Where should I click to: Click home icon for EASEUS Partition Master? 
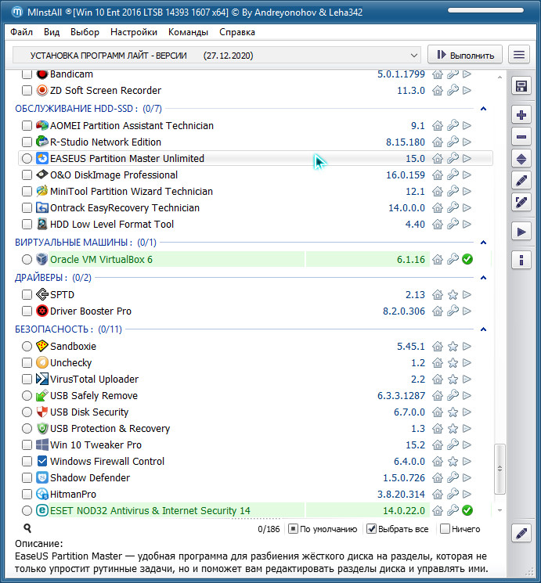(438, 158)
